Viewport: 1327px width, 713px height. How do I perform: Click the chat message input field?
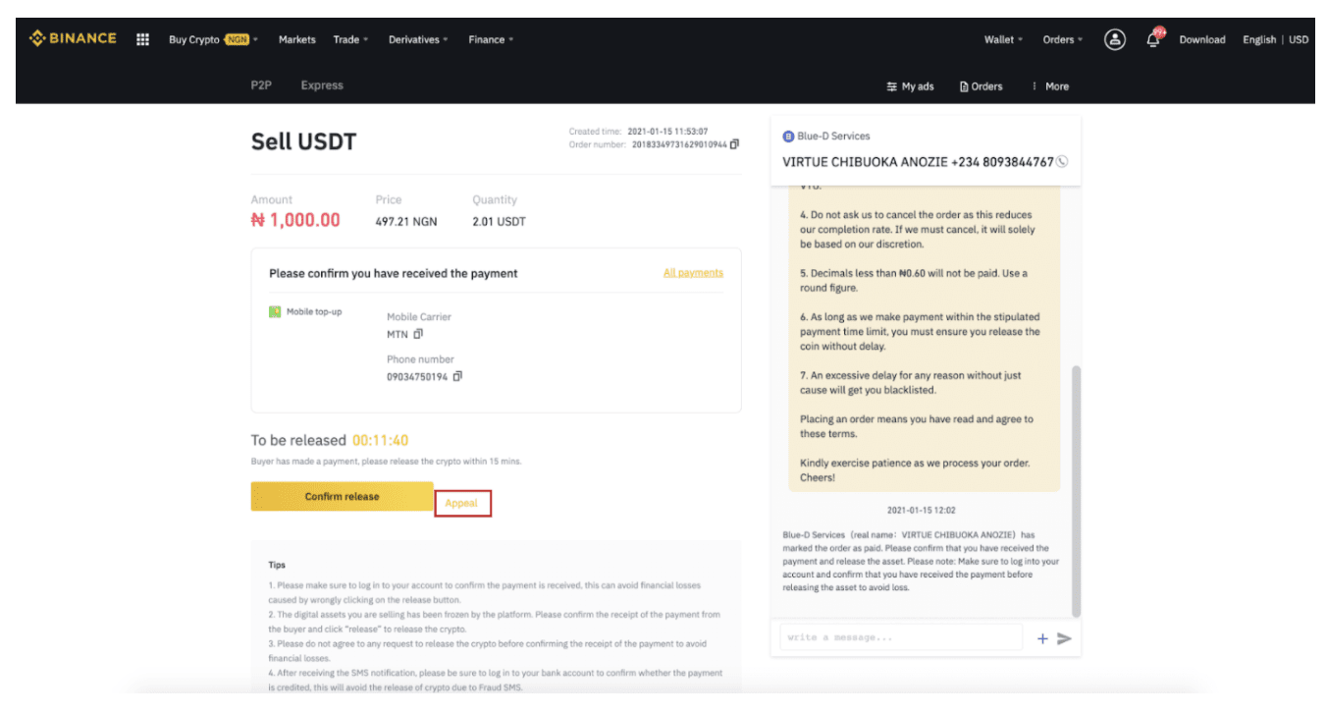click(x=901, y=637)
